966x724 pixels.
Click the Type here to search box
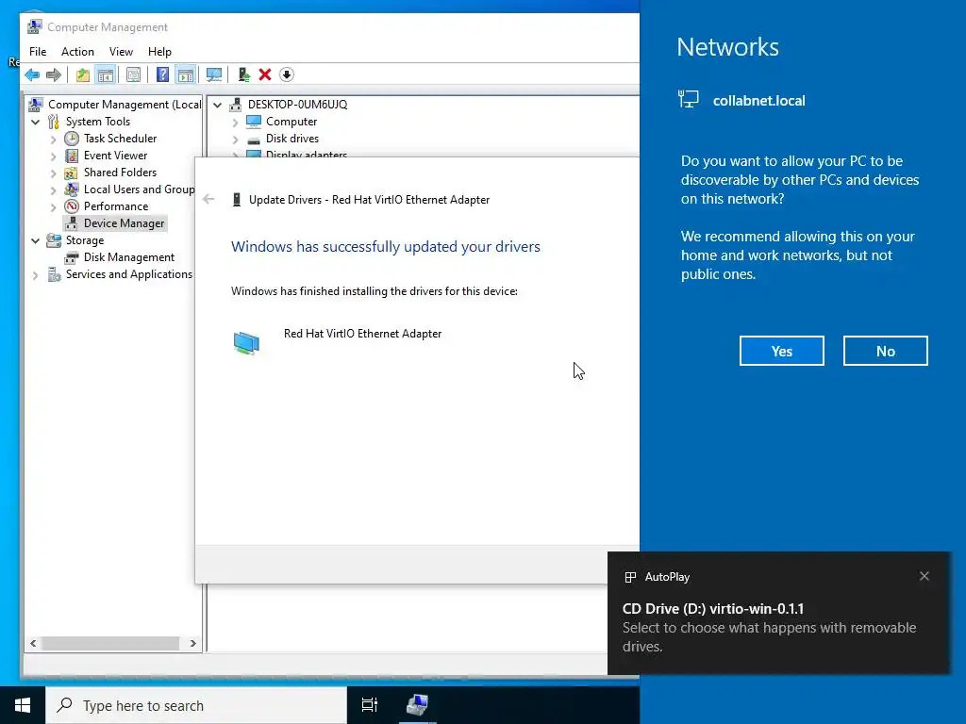coord(196,705)
